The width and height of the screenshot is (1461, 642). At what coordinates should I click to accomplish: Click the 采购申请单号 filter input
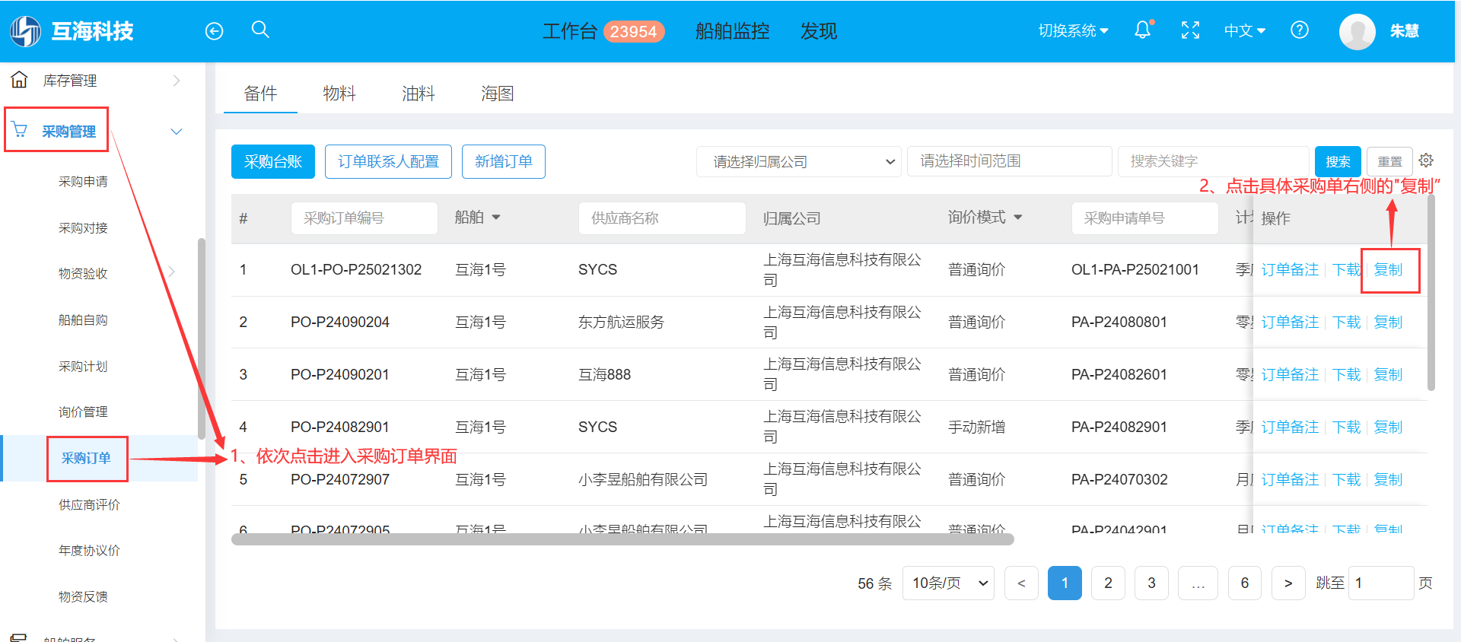[1145, 218]
